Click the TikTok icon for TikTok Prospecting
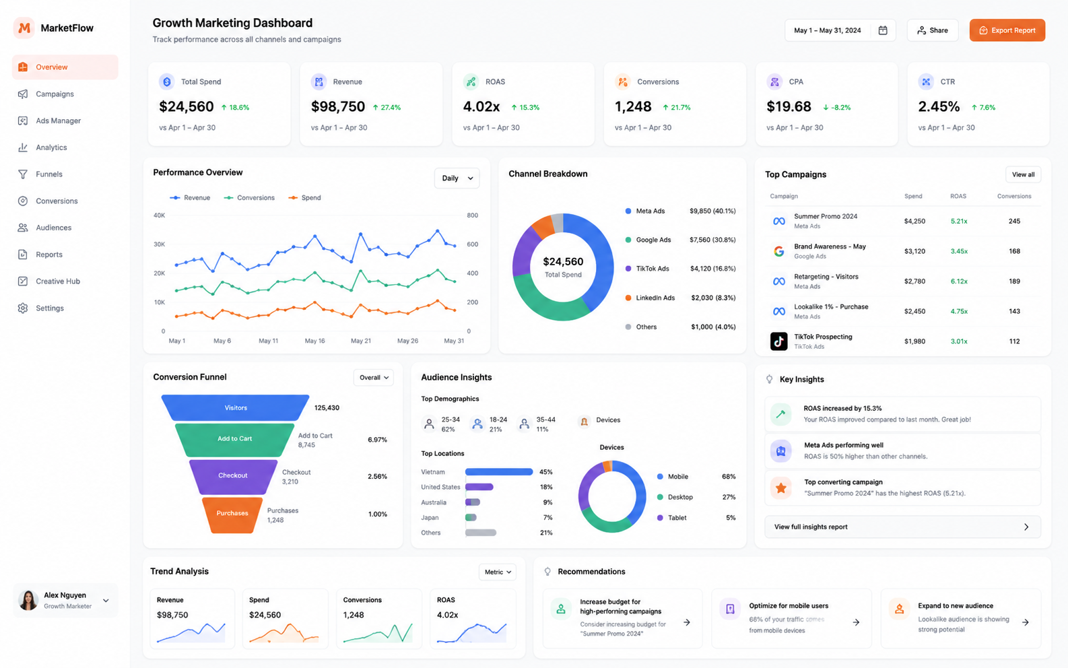The height and width of the screenshot is (668, 1068). point(779,341)
